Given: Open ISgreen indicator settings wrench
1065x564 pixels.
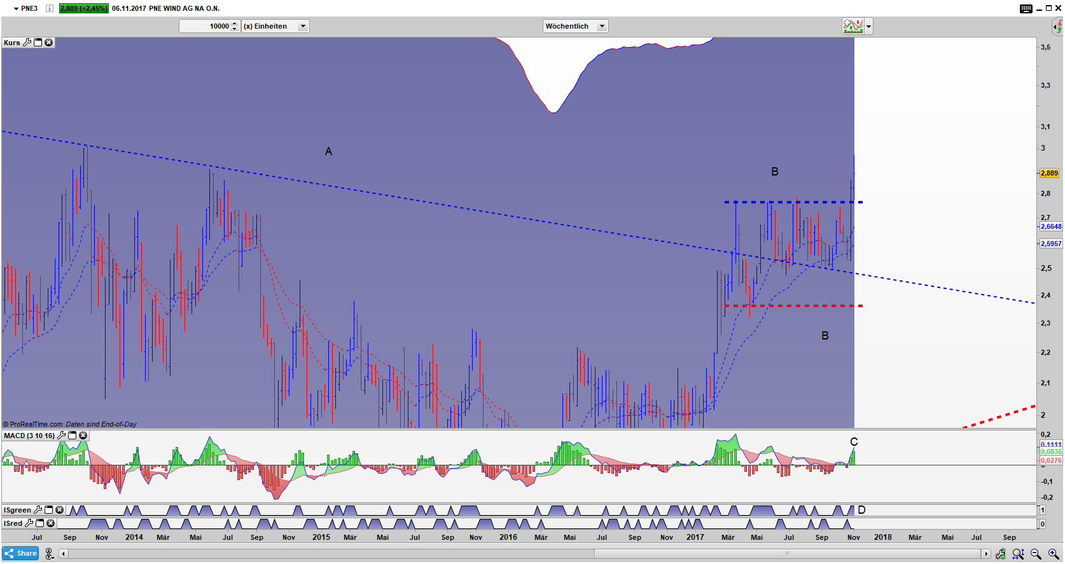Looking at the screenshot, I should (38, 510).
